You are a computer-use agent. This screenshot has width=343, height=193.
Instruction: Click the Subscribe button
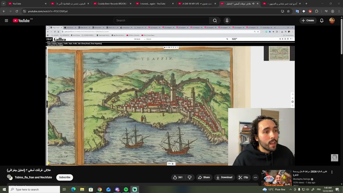tap(65, 177)
